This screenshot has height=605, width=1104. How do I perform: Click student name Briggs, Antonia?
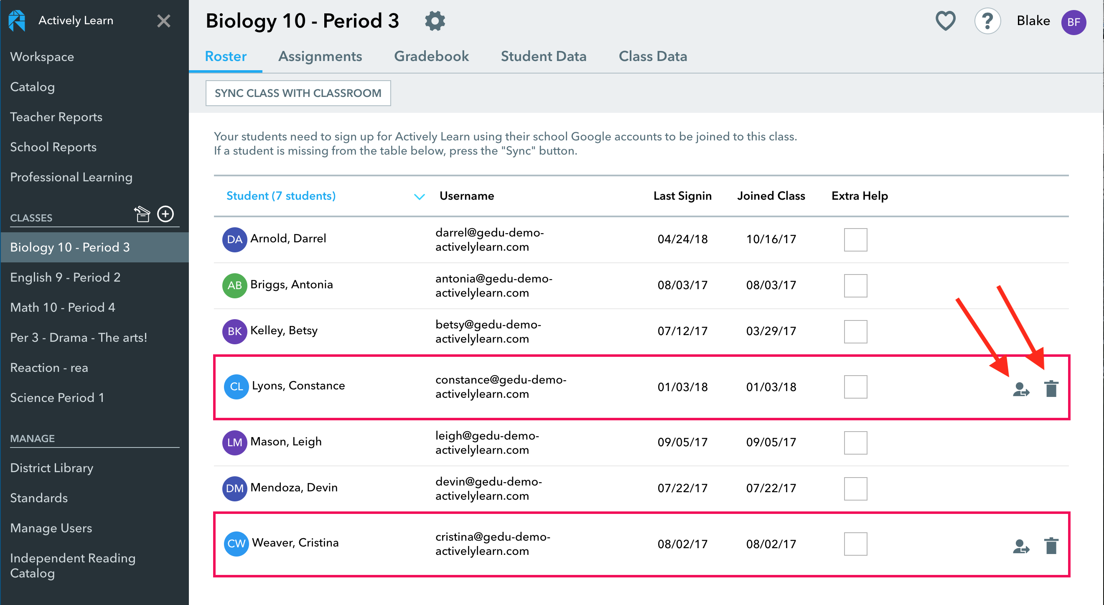click(x=291, y=284)
